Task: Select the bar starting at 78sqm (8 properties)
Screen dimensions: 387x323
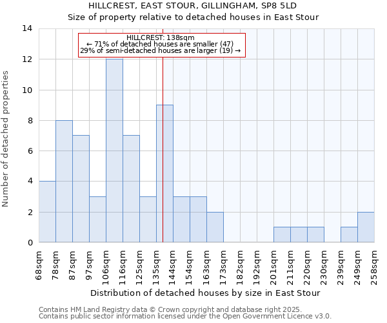Action: click(x=64, y=182)
